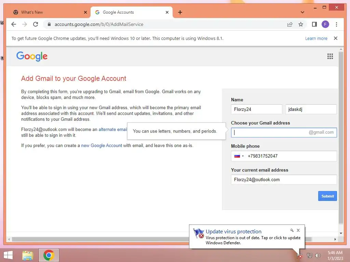Open the Google apps grid

330,56
